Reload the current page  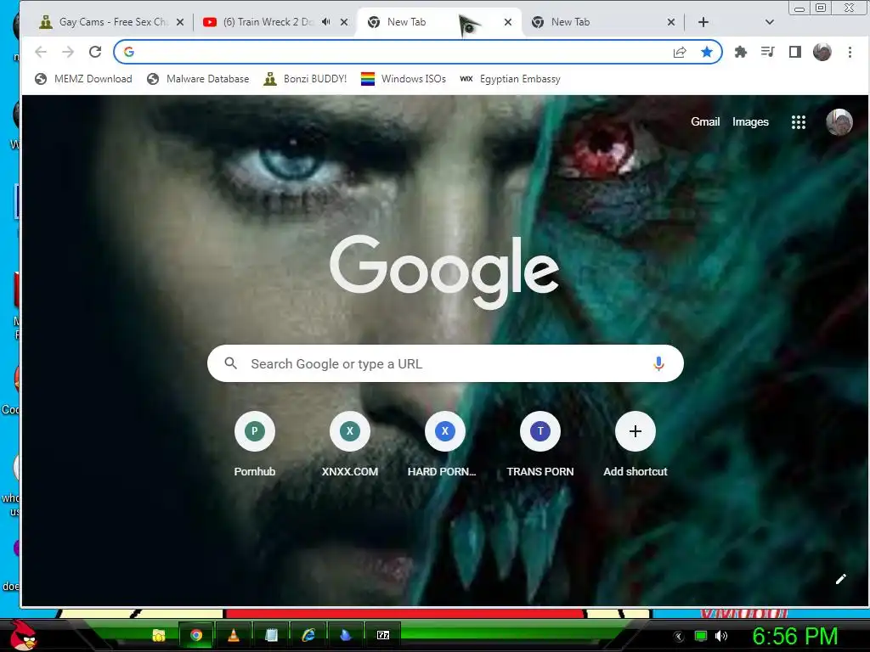95,52
